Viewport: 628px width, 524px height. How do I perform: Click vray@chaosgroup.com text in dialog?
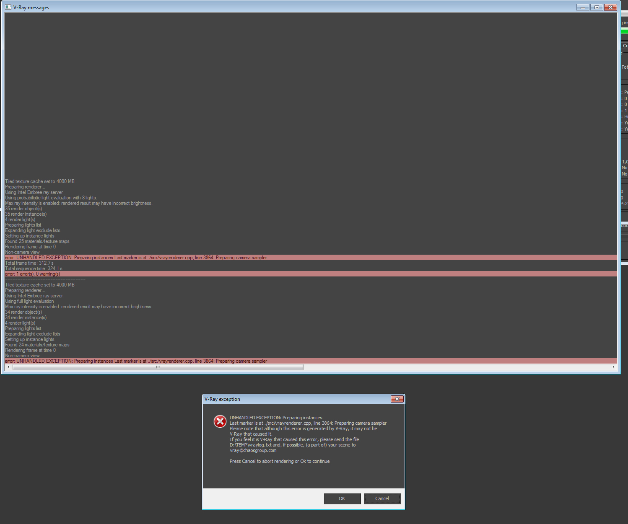tap(253, 450)
